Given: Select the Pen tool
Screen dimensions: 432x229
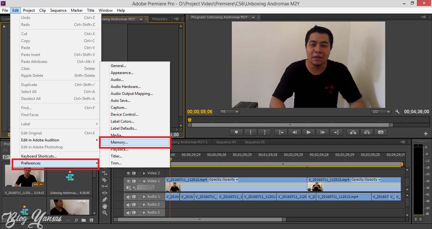Looking at the screenshot, I should pyautogui.click(x=105, y=200).
